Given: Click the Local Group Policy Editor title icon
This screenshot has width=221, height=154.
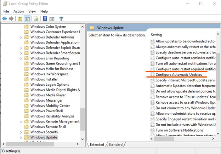Looking at the screenshot, I should [5, 4].
